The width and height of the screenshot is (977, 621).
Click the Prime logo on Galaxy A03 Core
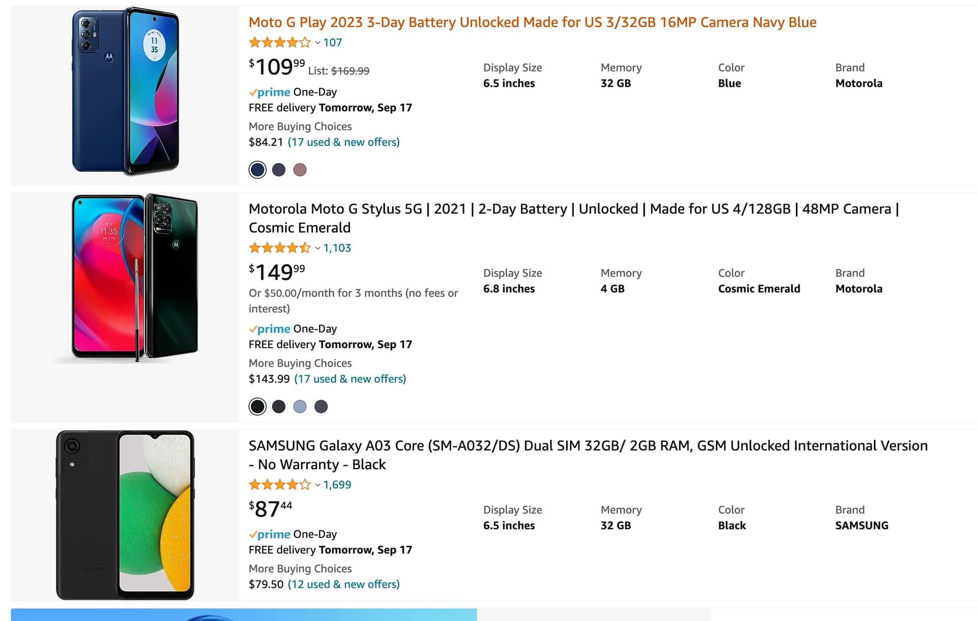coord(270,534)
